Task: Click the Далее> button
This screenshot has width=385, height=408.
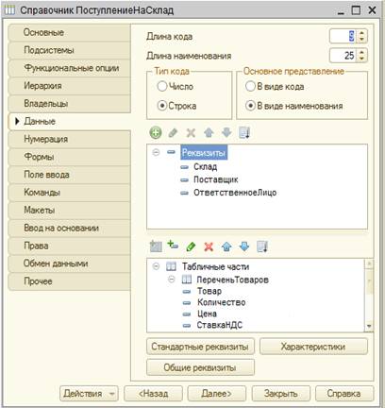Action: click(217, 394)
